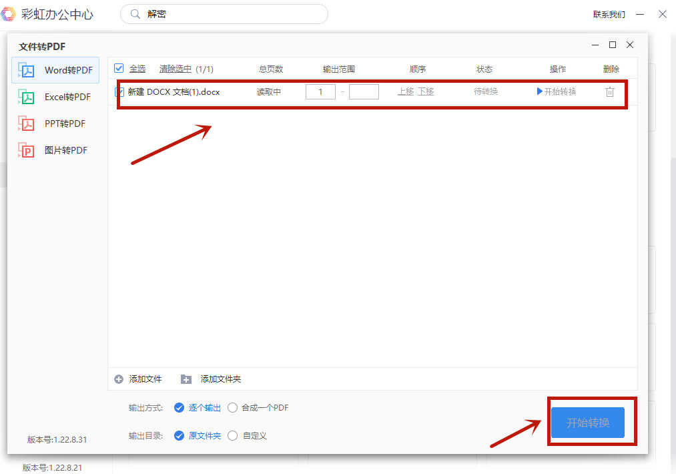Screen dimensions: 676x474
Task: Select the Word转PDF tab
Action: [55, 70]
